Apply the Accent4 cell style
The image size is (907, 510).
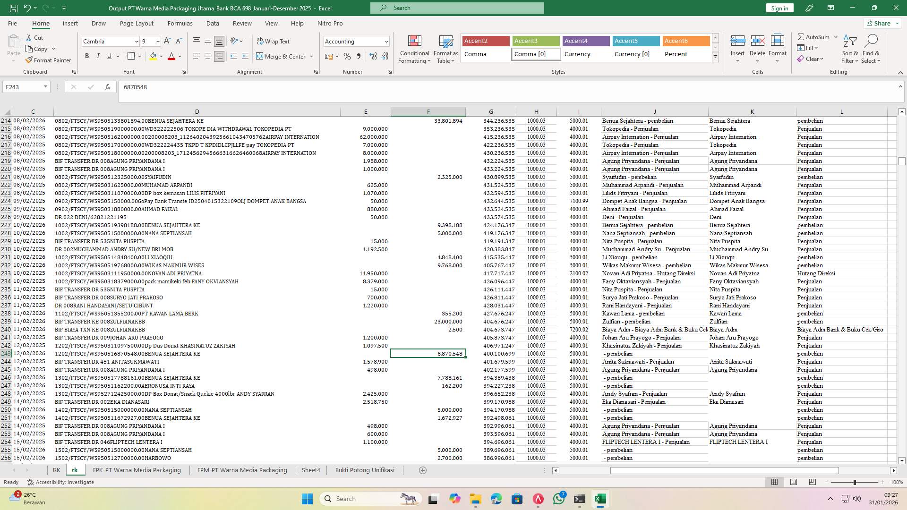(586, 41)
